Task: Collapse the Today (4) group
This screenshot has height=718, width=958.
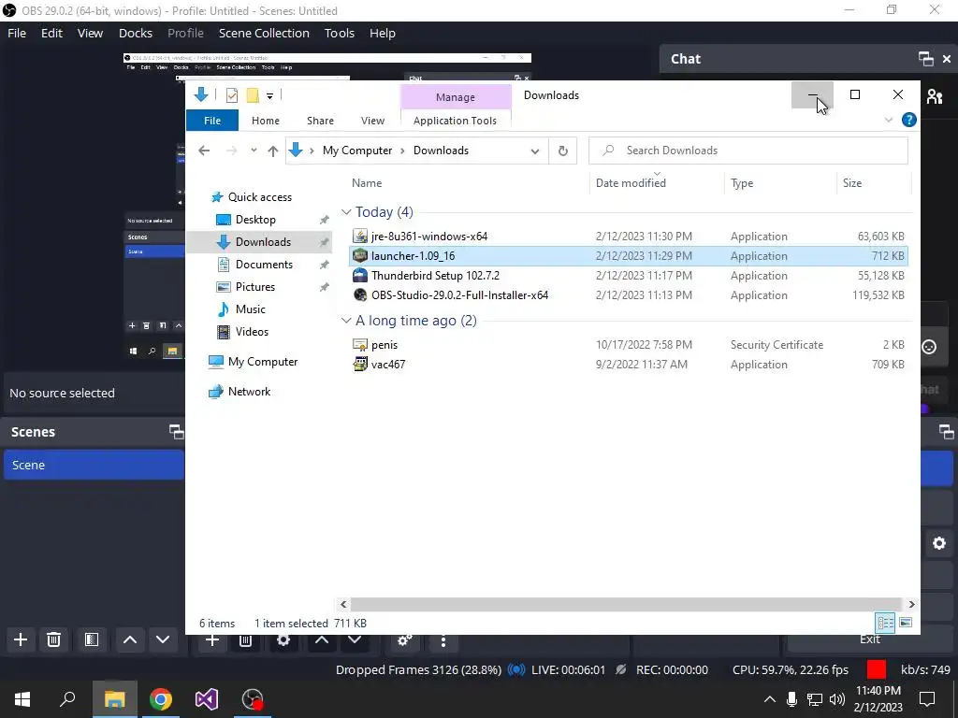Action: (x=346, y=212)
